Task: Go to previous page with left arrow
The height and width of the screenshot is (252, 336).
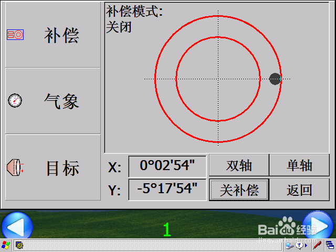Action: tap(17, 226)
